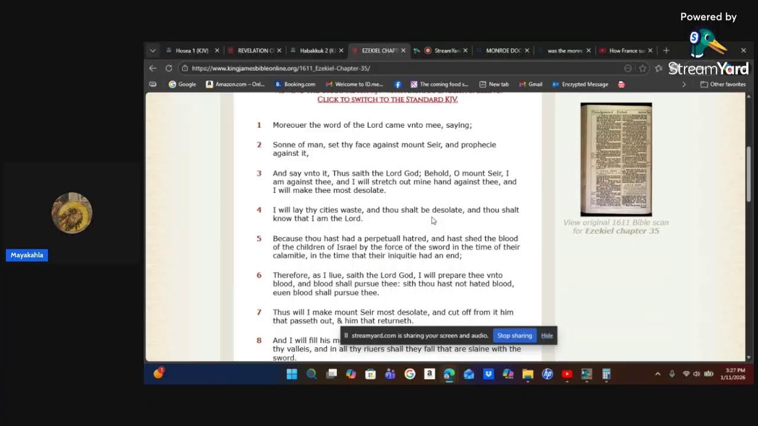The width and height of the screenshot is (758, 426).
Task: Open Windows Search from the taskbar
Action: [311, 374]
